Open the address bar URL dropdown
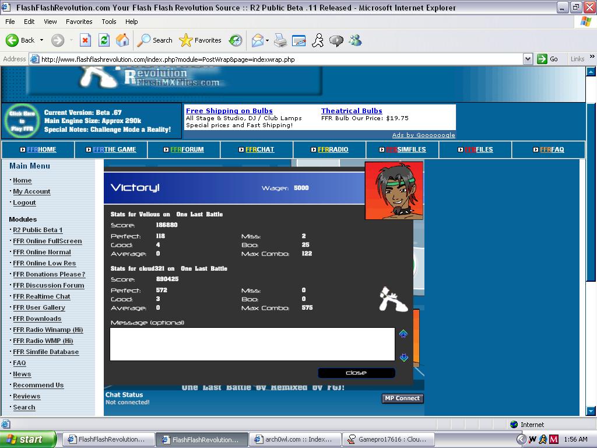597x448 pixels. point(528,59)
